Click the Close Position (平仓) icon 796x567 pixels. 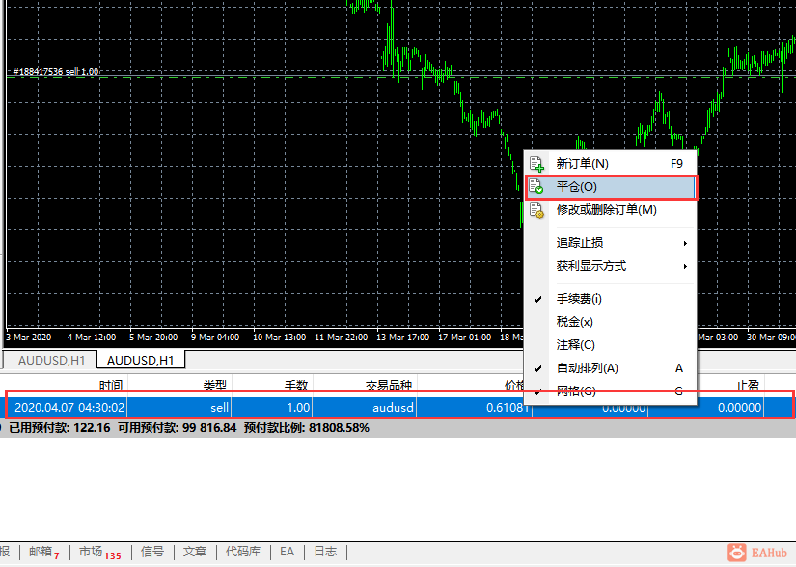[536, 187]
